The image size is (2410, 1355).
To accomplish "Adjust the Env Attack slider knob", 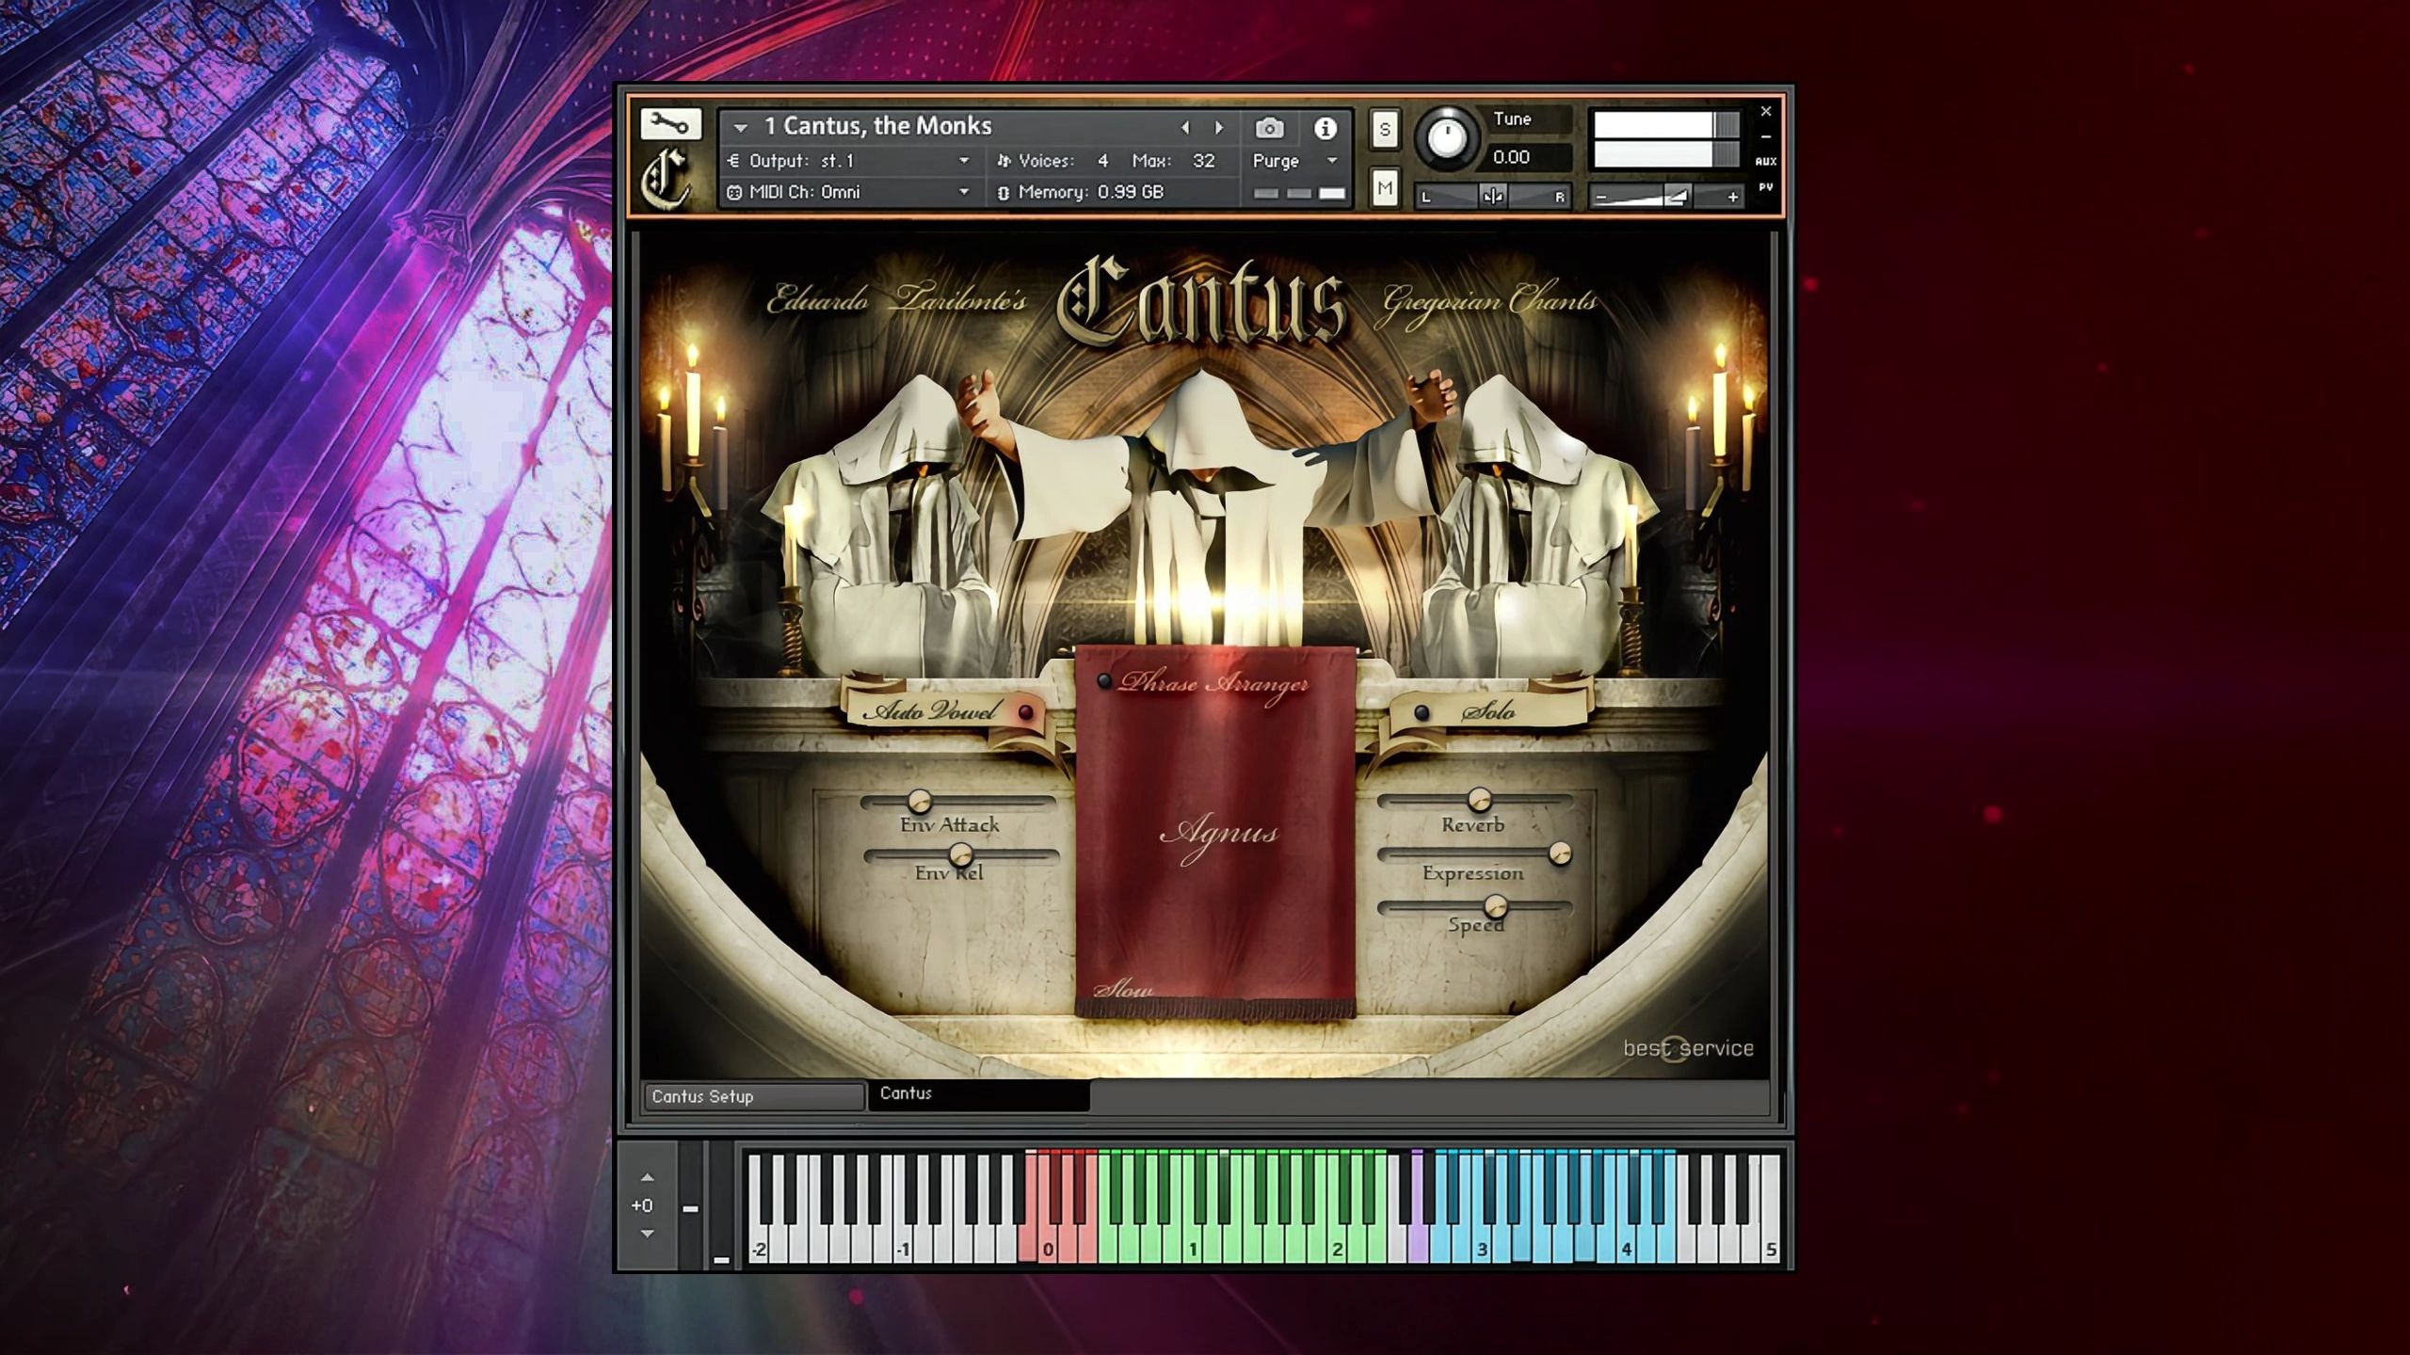I will (919, 802).
